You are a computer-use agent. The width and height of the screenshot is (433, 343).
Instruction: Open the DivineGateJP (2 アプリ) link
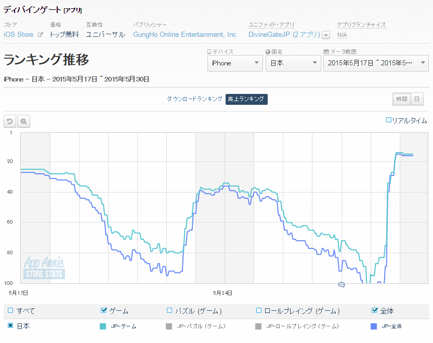(x=284, y=35)
